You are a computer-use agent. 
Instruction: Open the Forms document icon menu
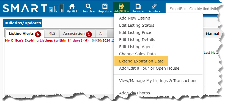pos(138,6)
